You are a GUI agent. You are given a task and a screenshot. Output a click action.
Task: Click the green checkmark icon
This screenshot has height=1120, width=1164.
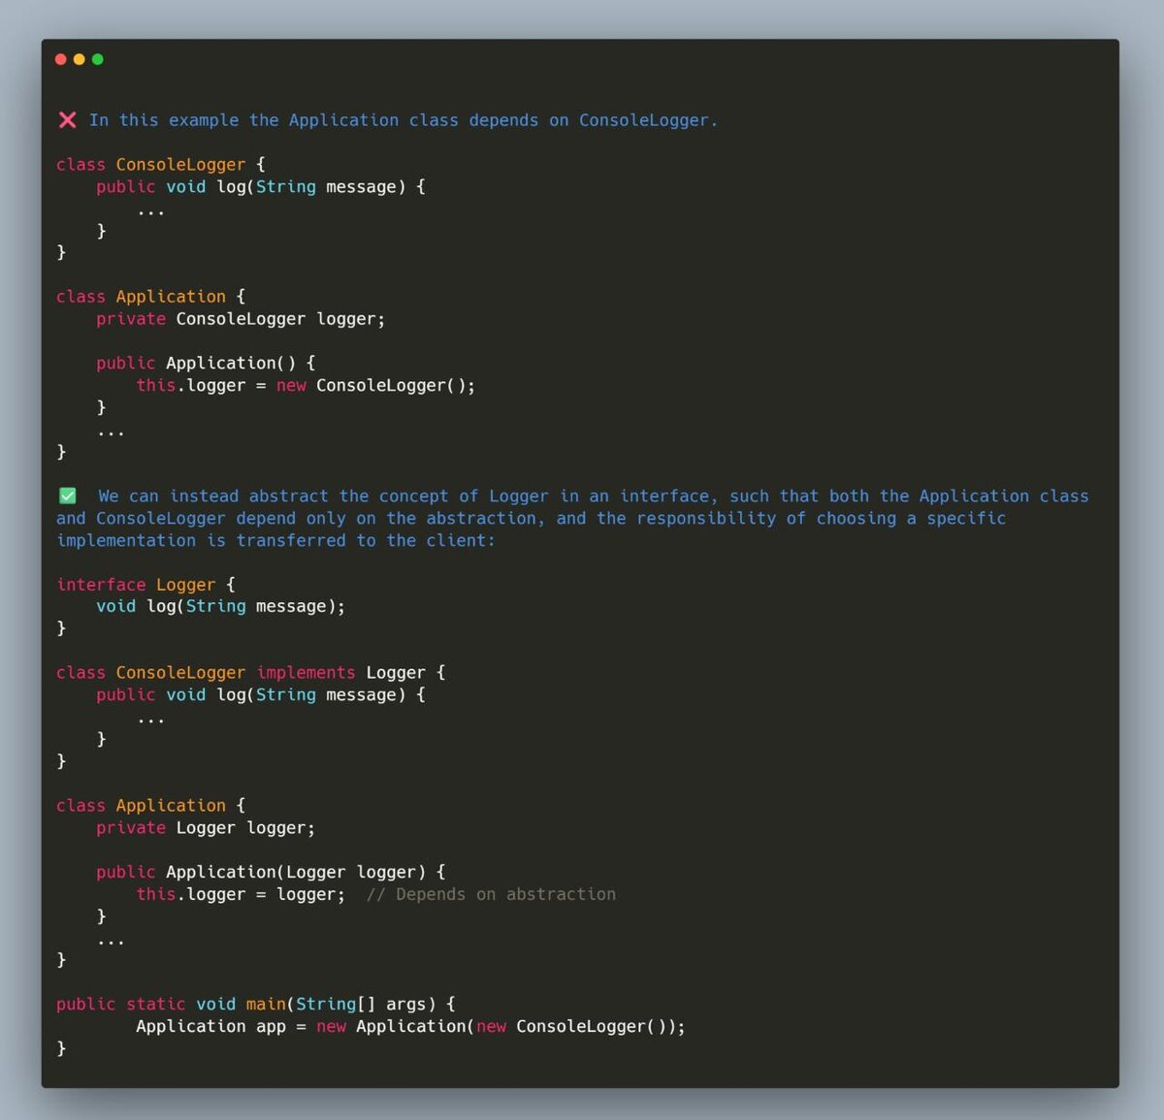coord(68,496)
